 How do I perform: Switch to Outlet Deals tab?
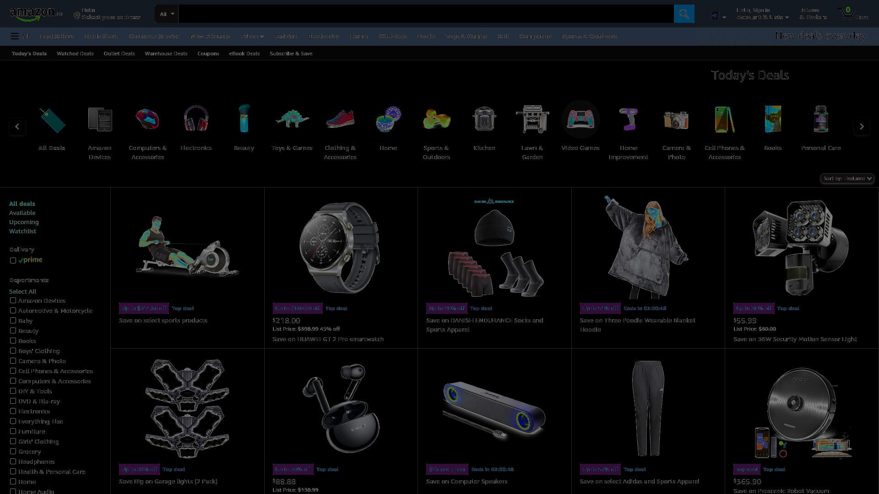click(x=119, y=54)
